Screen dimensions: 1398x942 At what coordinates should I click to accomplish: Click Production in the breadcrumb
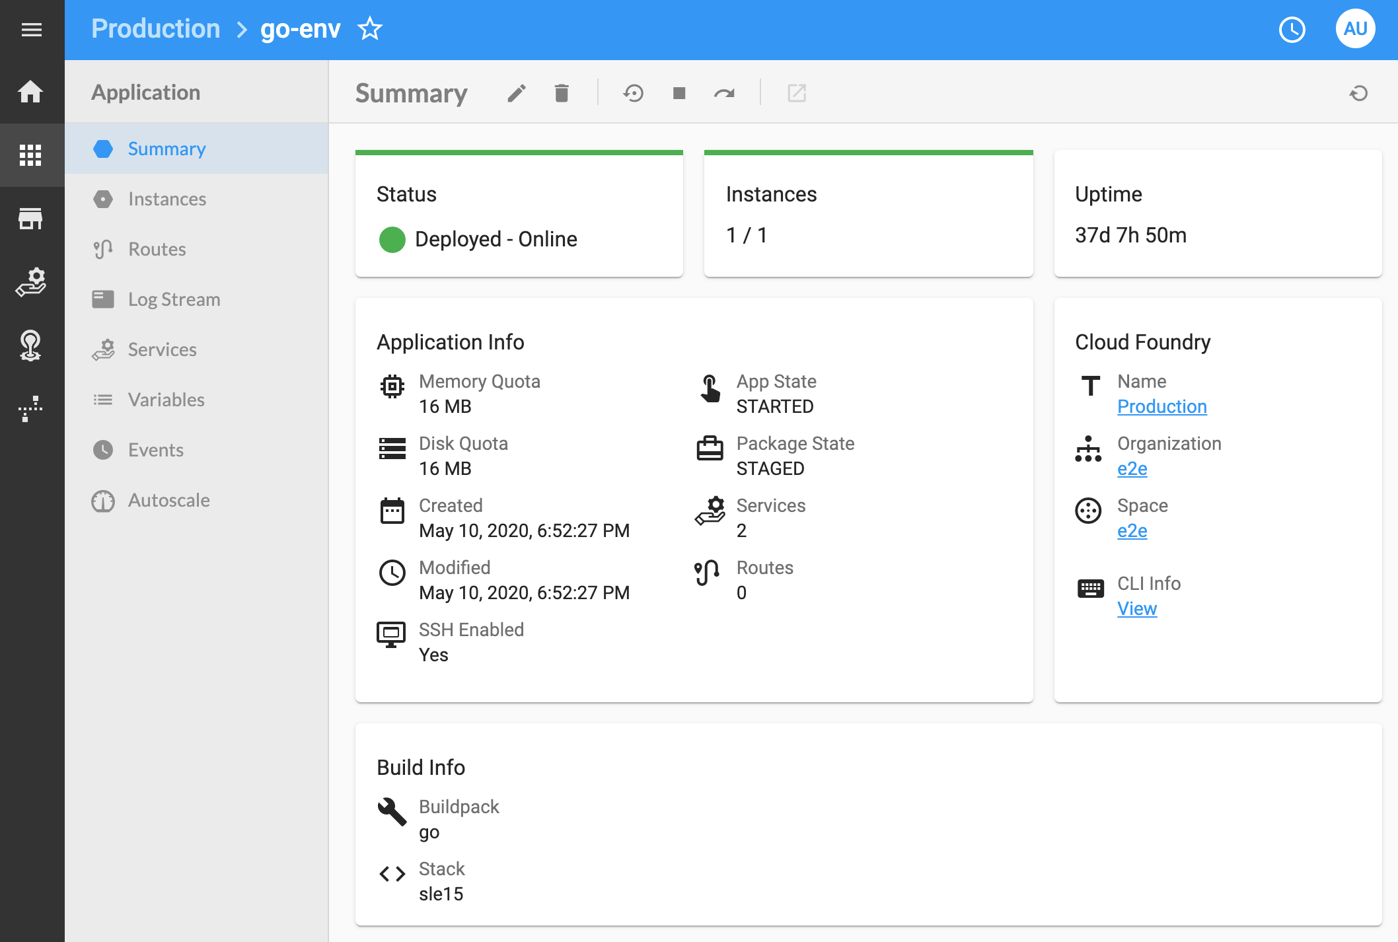point(155,29)
